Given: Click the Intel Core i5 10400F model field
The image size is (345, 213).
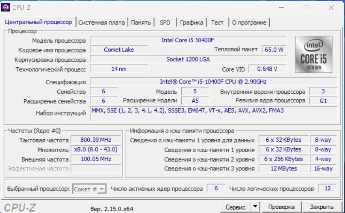Looking at the screenshot, I should pos(188,40).
